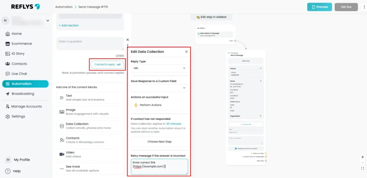Select the Automation menu item

(25, 84)
